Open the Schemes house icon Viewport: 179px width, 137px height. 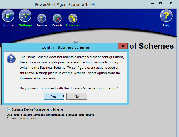(73, 18)
